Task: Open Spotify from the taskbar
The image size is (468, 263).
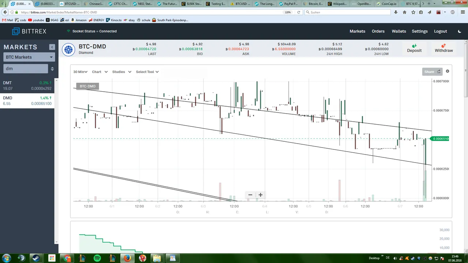Action: pos(97,258)
